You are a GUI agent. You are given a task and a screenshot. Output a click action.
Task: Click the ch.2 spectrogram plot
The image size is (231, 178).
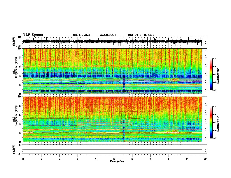pyautogui.click(x=113, y=119)
